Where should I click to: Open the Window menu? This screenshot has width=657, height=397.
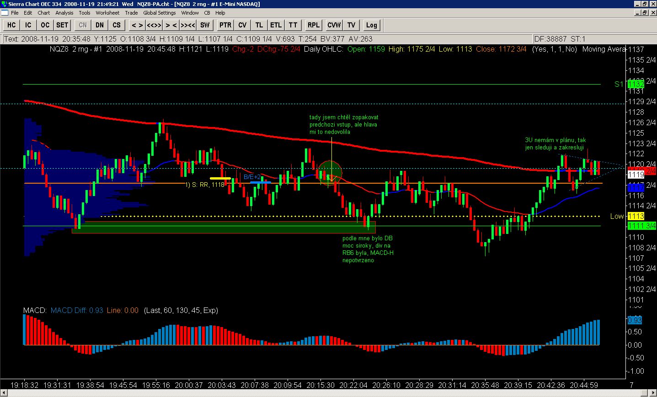click(x=190, y=13)
